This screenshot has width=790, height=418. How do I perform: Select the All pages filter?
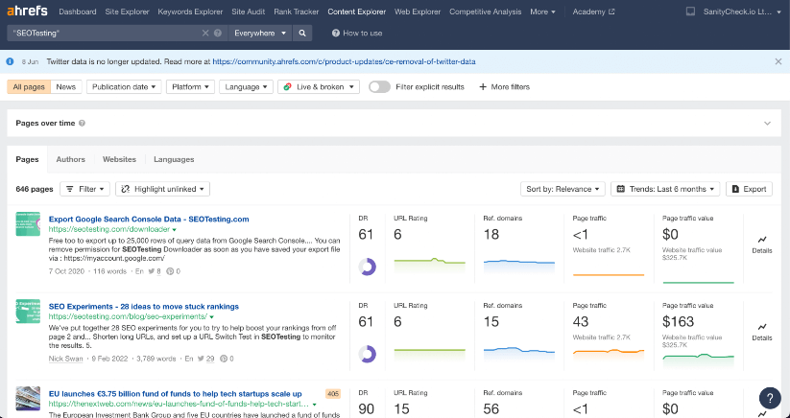28,86
